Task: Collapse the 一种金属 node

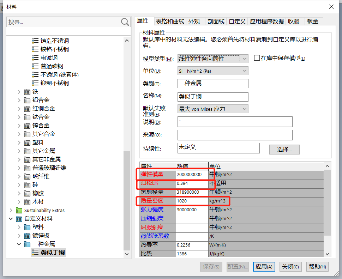Action: (19, 244)
